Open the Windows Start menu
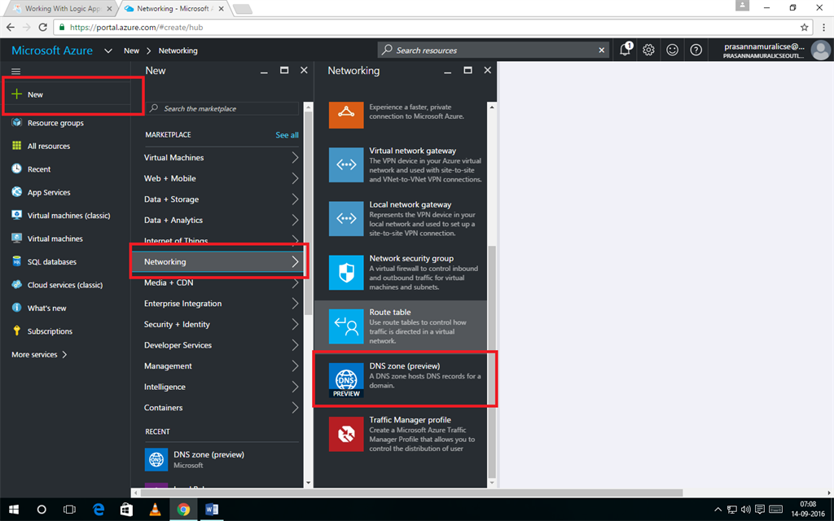Viewport: 834px width, 521px height. click(x=14, y=510)
